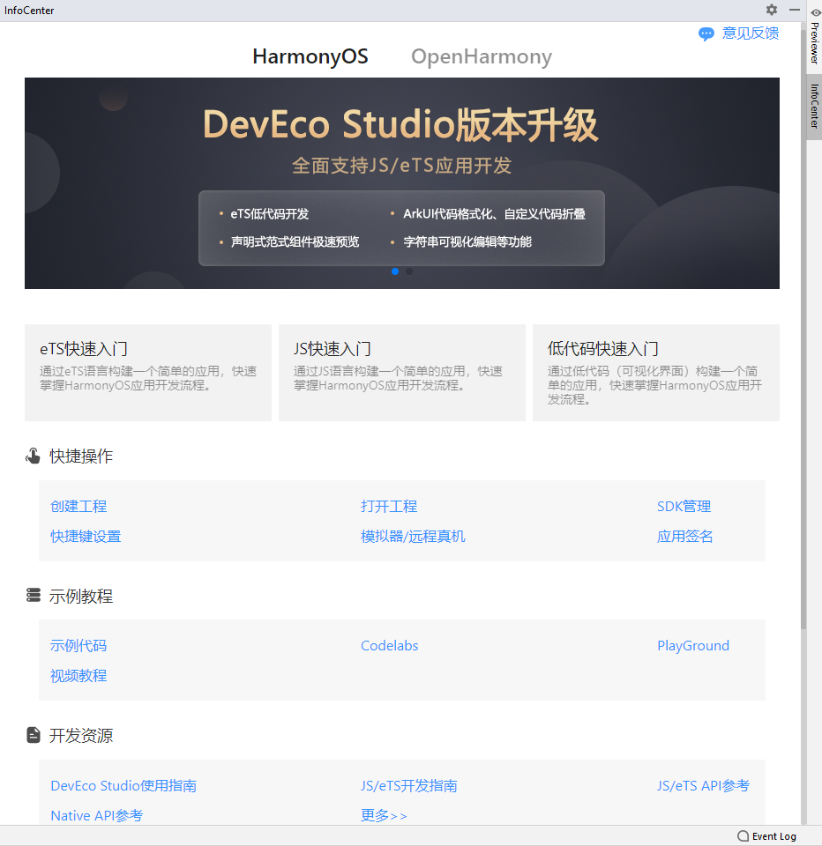Click the 模拟器/远程真机 link
This screenshot has width=822, height=846.
(413, 537)
